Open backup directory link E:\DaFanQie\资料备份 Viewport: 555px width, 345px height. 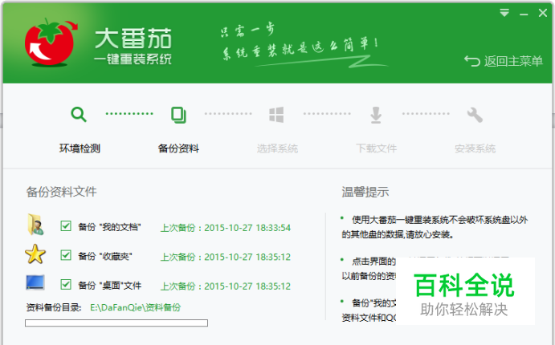pyautogui.click(x=135, y=307)
